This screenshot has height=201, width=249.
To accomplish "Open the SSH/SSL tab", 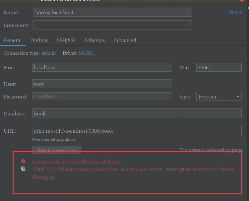I will tap(66, 40).
